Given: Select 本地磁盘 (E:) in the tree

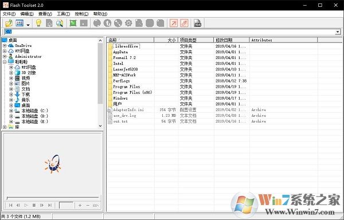Looking at the screenshot, I should (34, 121).
